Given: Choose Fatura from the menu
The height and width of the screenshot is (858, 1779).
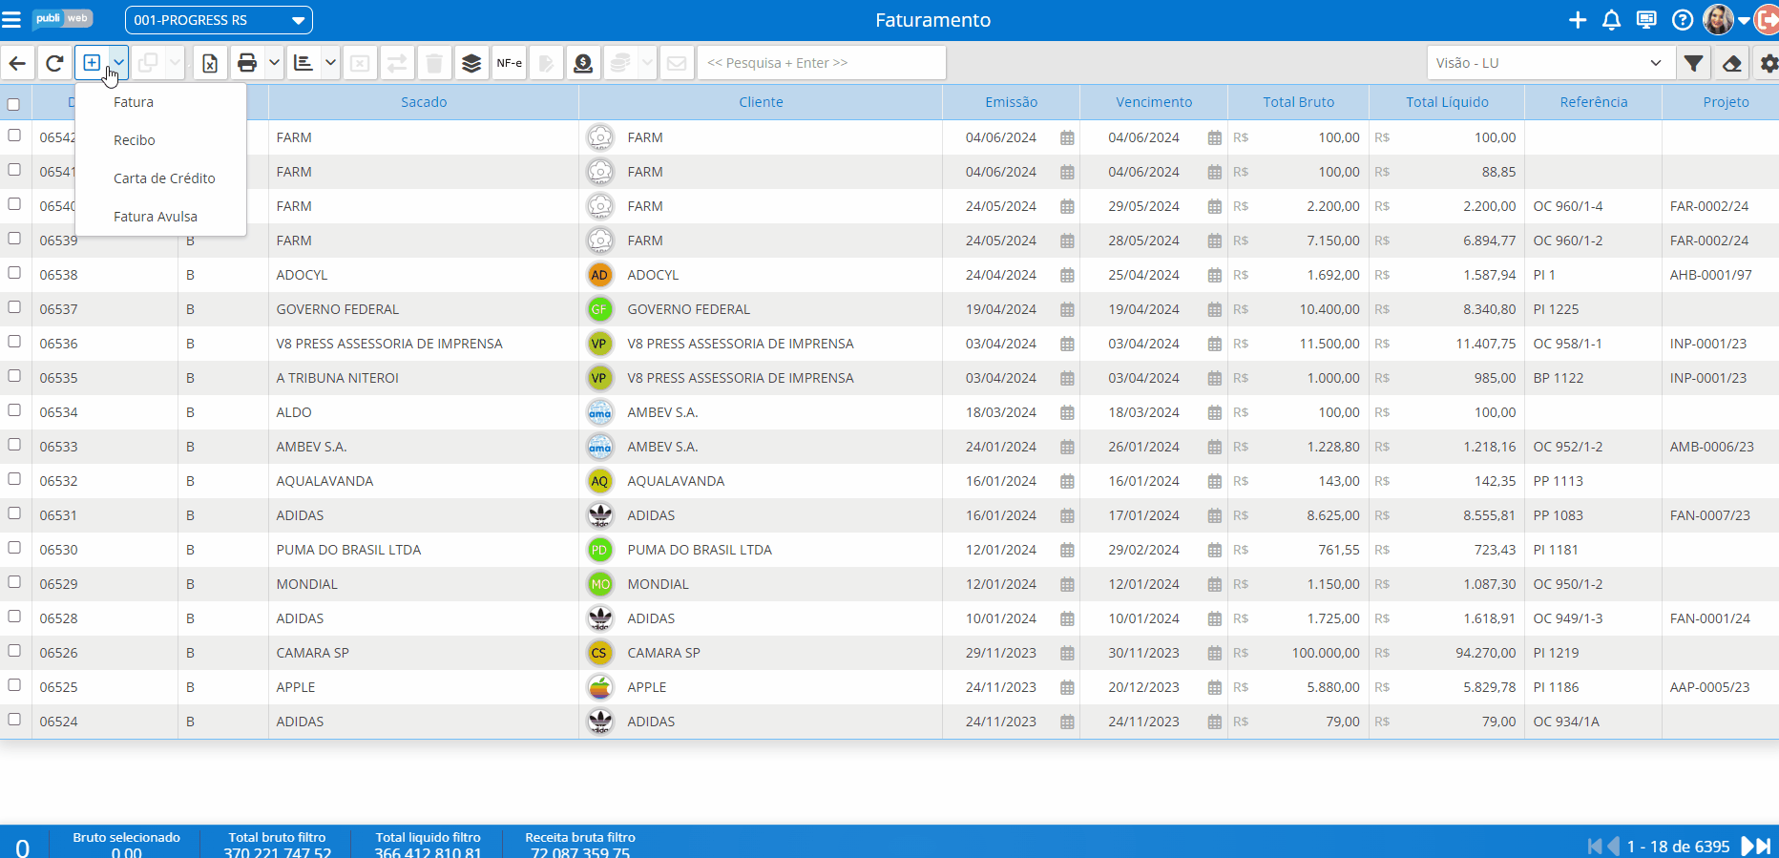Looking at the screenshot, I should (x=134, y=102).
